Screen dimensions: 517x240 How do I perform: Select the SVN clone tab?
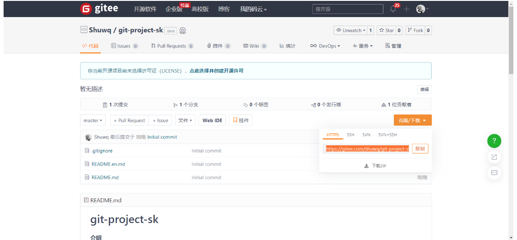click(x=366, y=135)
